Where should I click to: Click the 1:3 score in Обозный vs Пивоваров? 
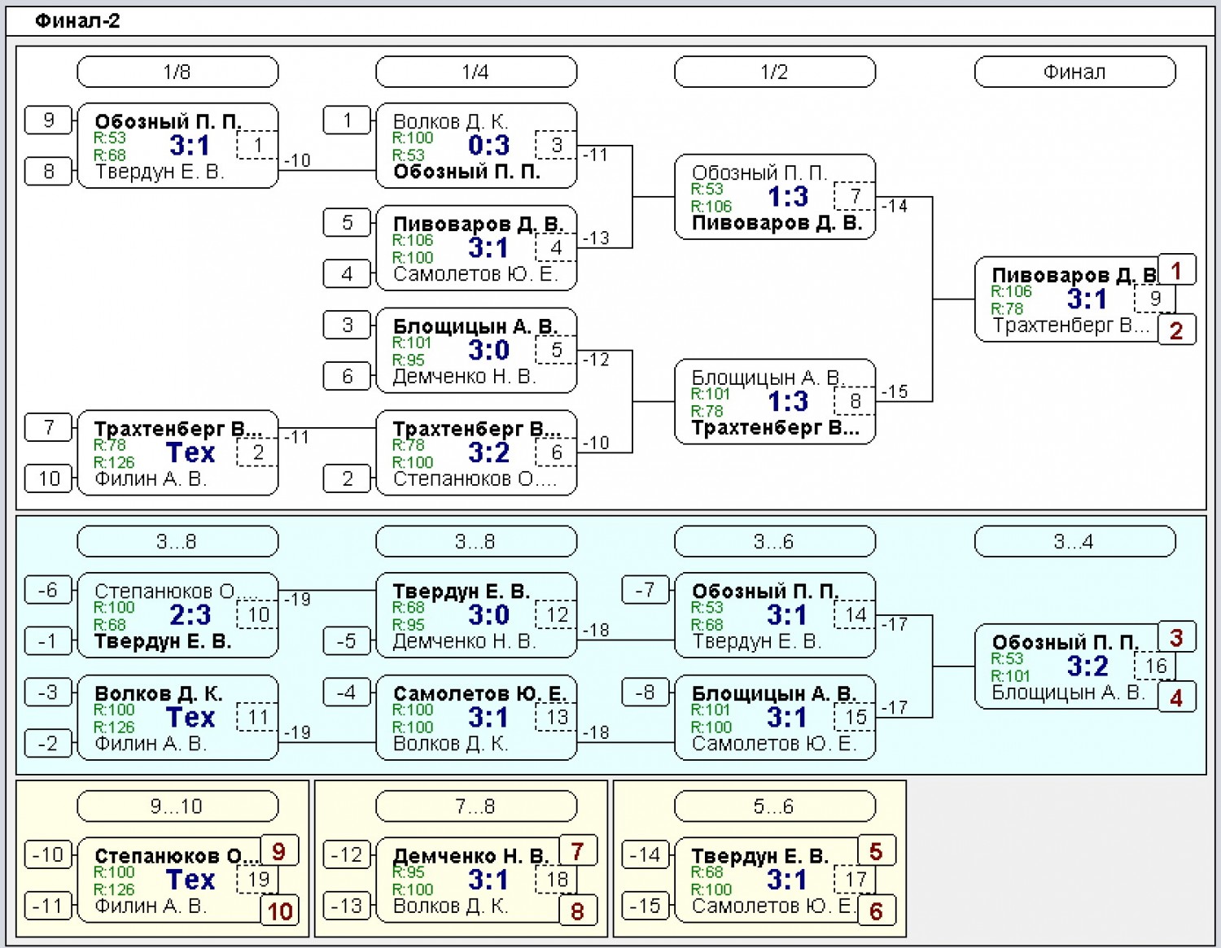(x=788, y=197)
